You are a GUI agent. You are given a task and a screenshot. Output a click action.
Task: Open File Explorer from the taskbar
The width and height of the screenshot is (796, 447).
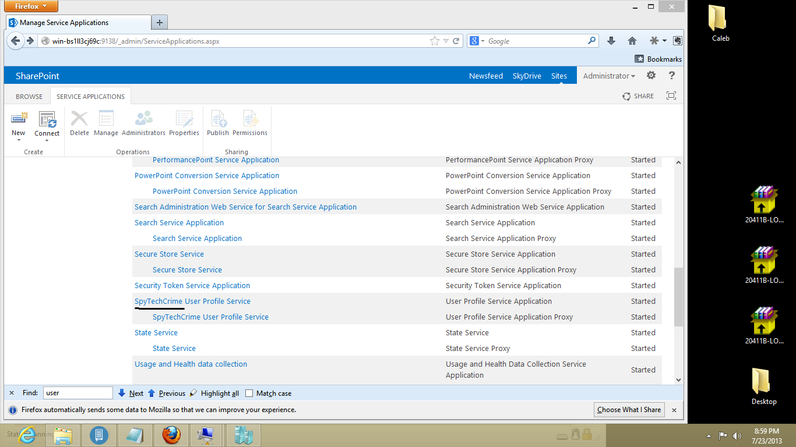(63, 435)
